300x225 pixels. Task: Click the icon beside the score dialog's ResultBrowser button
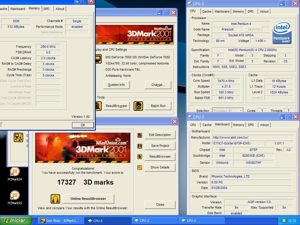140,157
